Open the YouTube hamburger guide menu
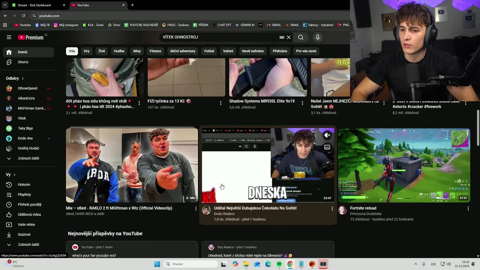The height and width of the screenshot is (270, 480). point(9,37)
